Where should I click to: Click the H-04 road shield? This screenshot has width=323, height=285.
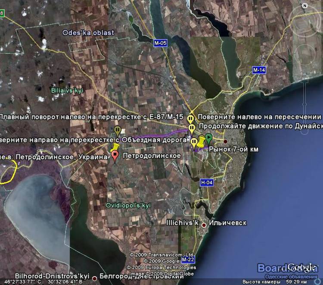[x=206, y=182]
